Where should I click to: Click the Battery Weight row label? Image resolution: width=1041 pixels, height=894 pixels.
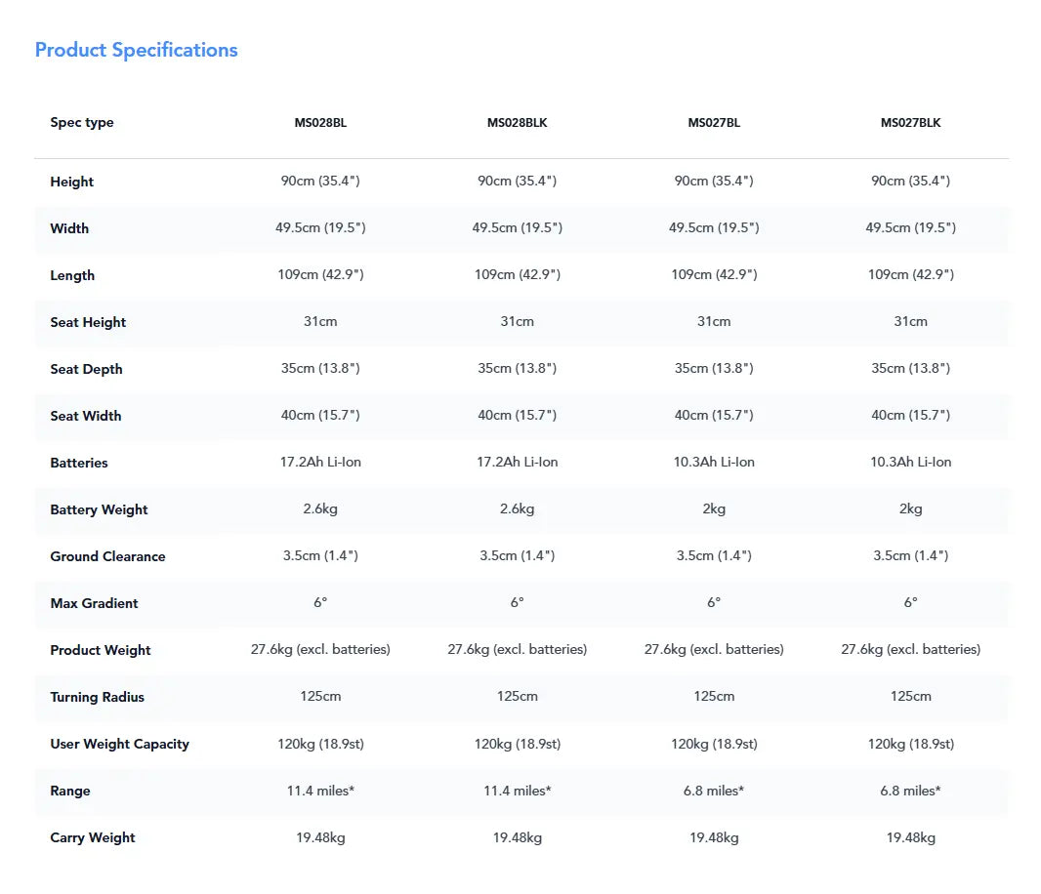point(99,509)
